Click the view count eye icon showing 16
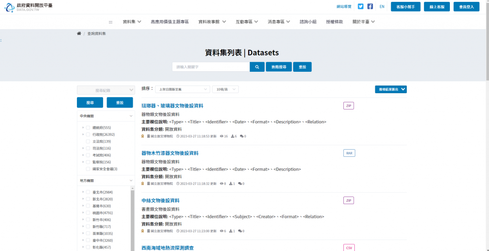 pos(222,136)
